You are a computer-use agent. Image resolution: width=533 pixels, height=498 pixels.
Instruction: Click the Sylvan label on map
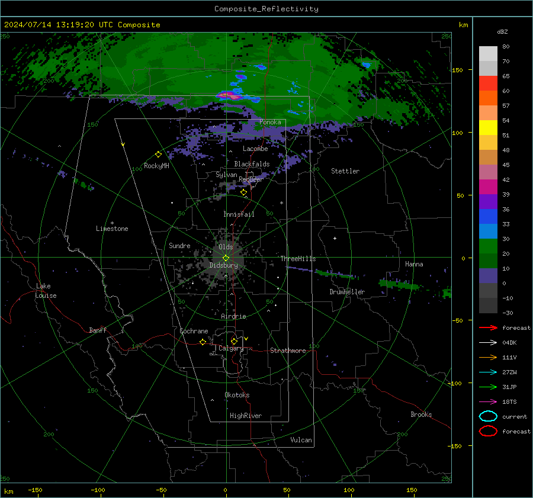tap(226, 175)
